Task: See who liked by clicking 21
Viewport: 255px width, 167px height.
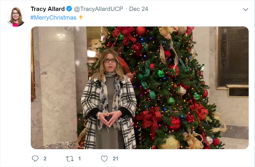Action: 115,158
